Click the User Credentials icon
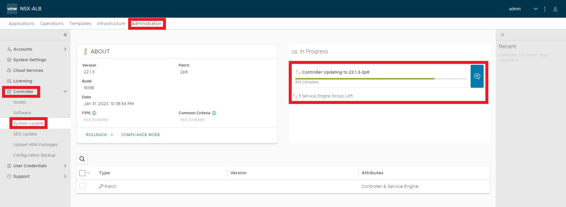The height and width of the screenshot is (207, 566). pyautogui.click(x=9, y=166)
